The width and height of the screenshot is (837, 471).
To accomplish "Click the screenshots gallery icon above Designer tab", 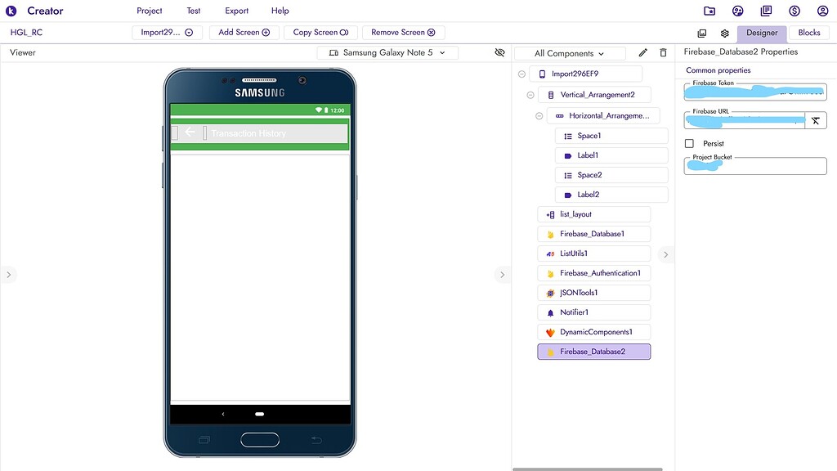I will (x=702, y=33).
